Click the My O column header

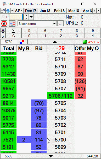[x=93, y=48]
